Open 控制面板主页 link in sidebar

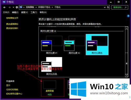point(12,18)
